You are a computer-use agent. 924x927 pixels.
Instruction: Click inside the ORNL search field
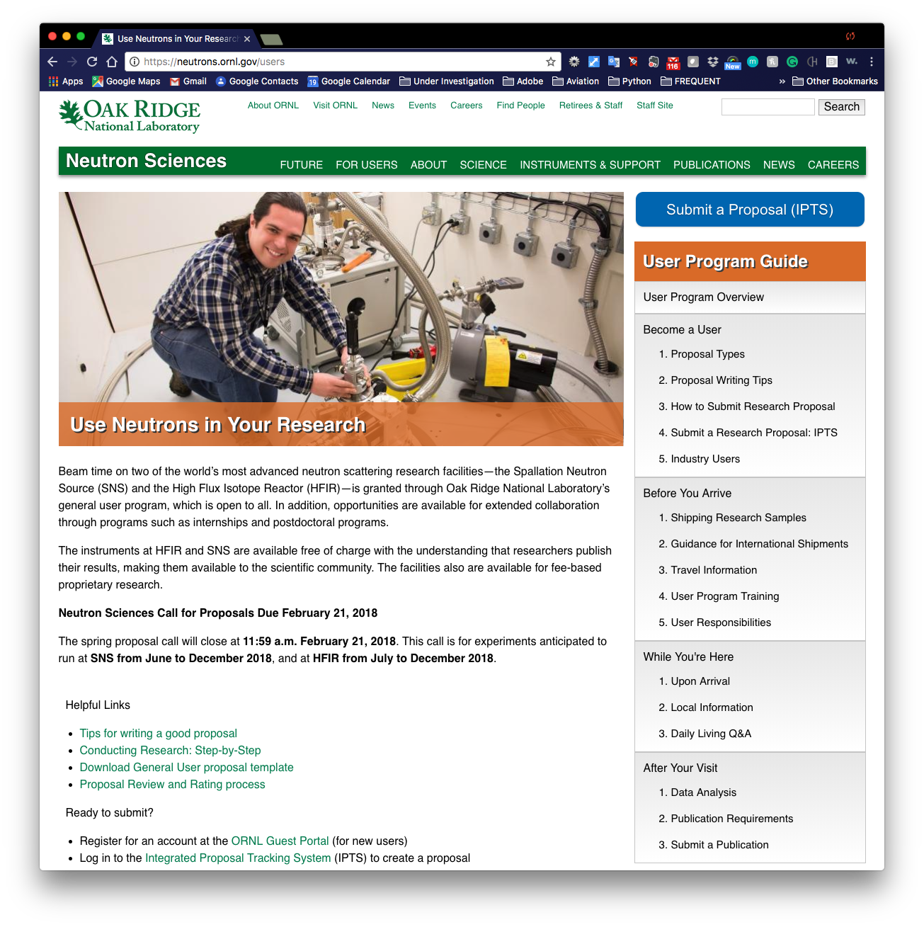(768, 106)
